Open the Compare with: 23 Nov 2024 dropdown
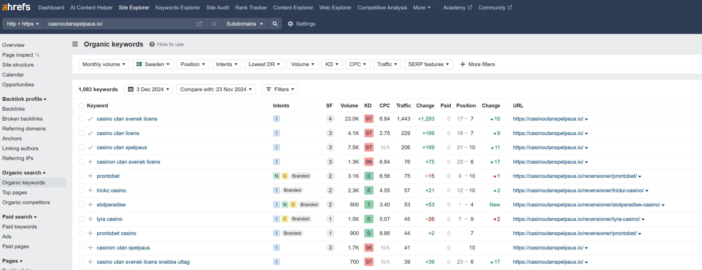The image size is (702, 270). 216,89
